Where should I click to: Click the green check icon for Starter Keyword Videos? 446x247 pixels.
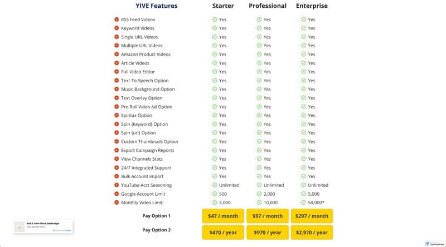[215, 28]
